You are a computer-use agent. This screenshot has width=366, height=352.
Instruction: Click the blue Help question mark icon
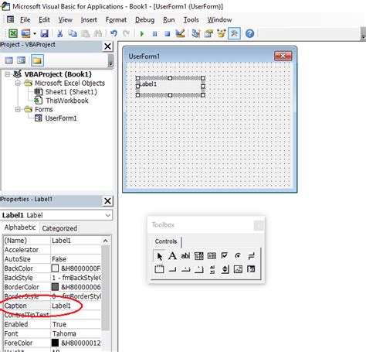coord(249,33)
